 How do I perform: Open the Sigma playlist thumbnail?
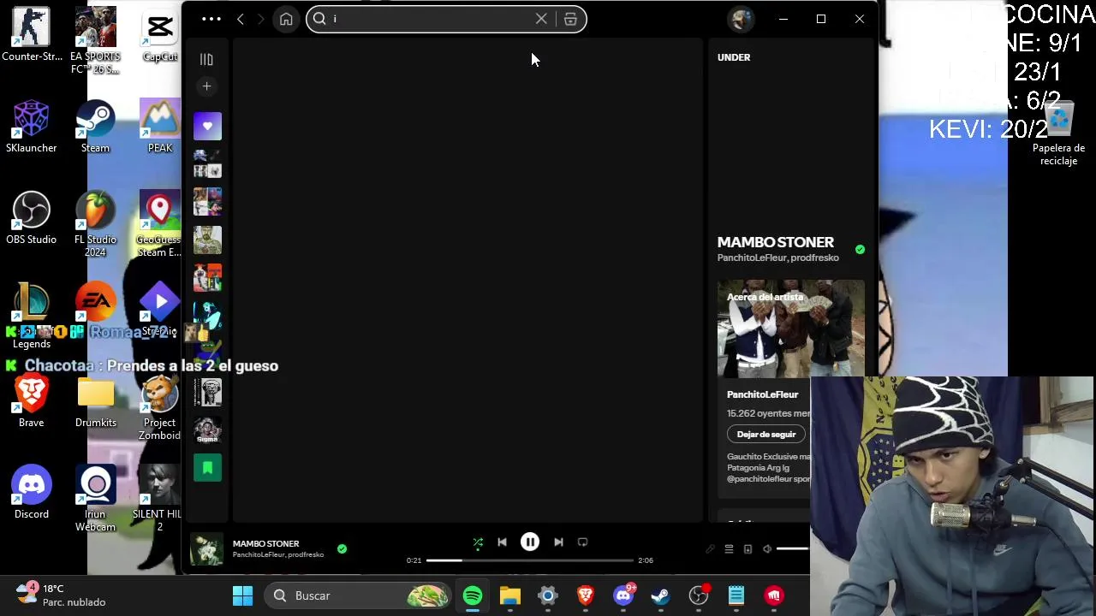[207, 430]
